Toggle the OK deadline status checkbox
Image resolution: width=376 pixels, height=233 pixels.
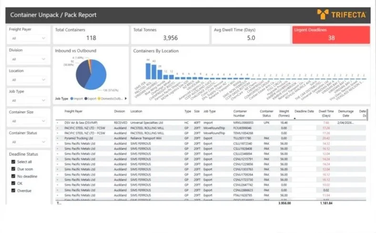pos(13,183)
